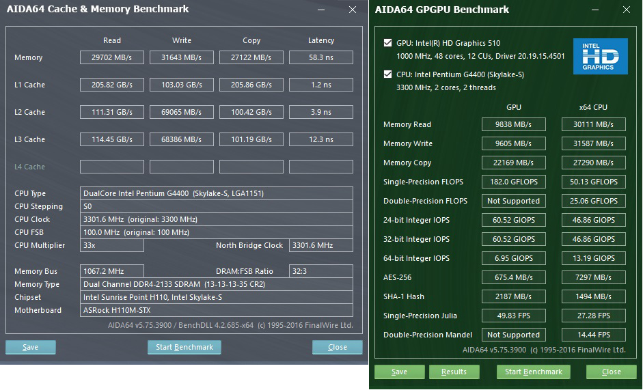The height and width of the screenshot is (390, 643).
Task: Click the empty L4 Cache Read field
Action: click(112, 167)
